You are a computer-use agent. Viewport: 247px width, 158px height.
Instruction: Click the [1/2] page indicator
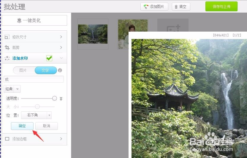pos(237,35)
